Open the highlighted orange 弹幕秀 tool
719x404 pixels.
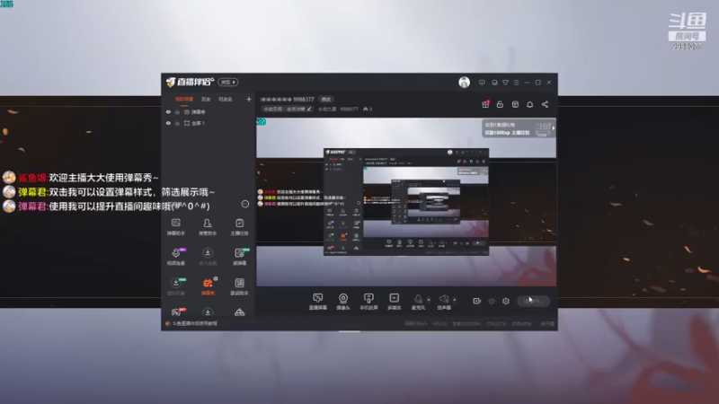click(208, 286)
